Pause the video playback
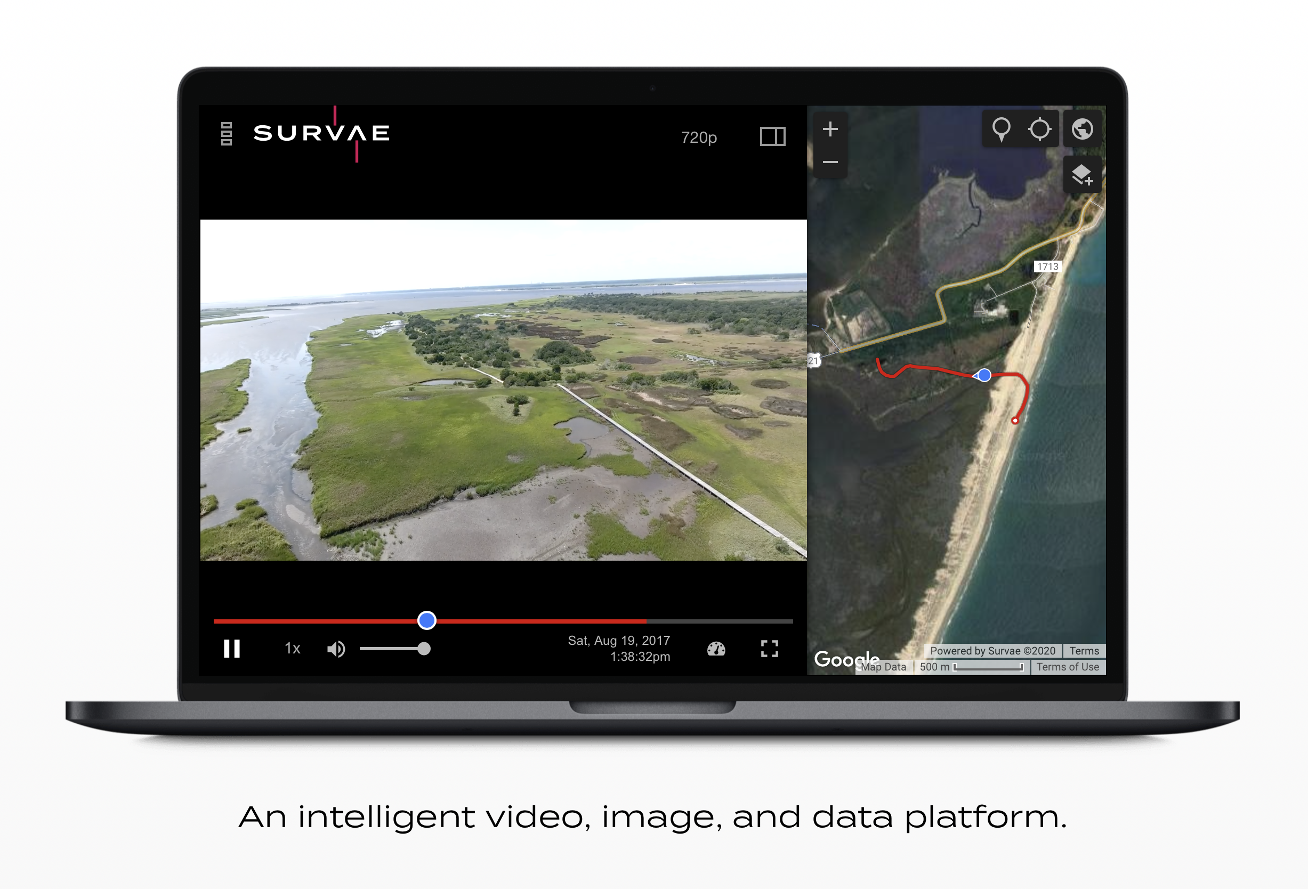 232,648
